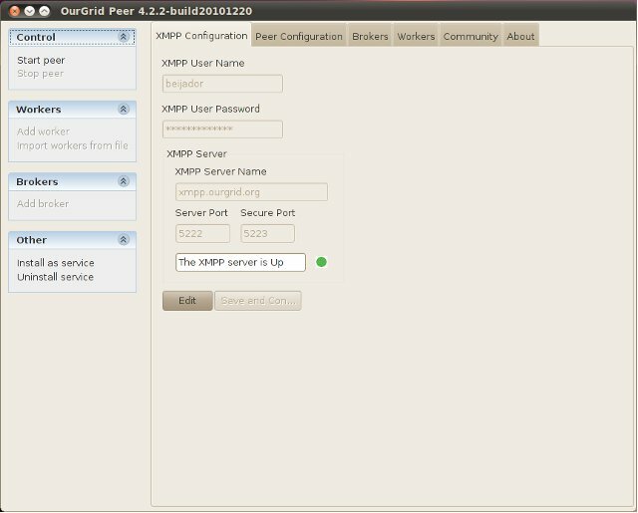Click Start peer in Control panel

(41, 60)
